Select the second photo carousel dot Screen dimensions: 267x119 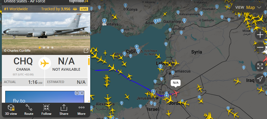pyautogui.click(x=44, y=48)
